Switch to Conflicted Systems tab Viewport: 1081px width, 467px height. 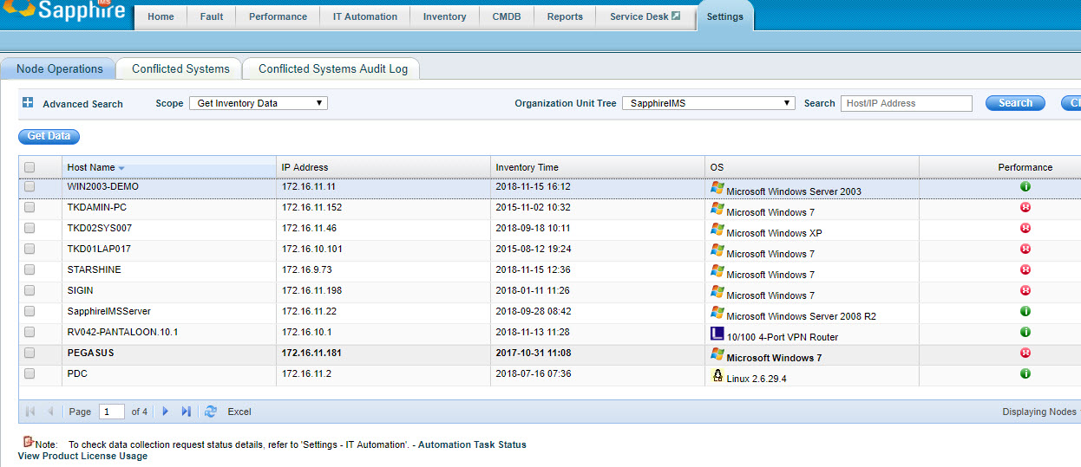click(x=180, y=68)
